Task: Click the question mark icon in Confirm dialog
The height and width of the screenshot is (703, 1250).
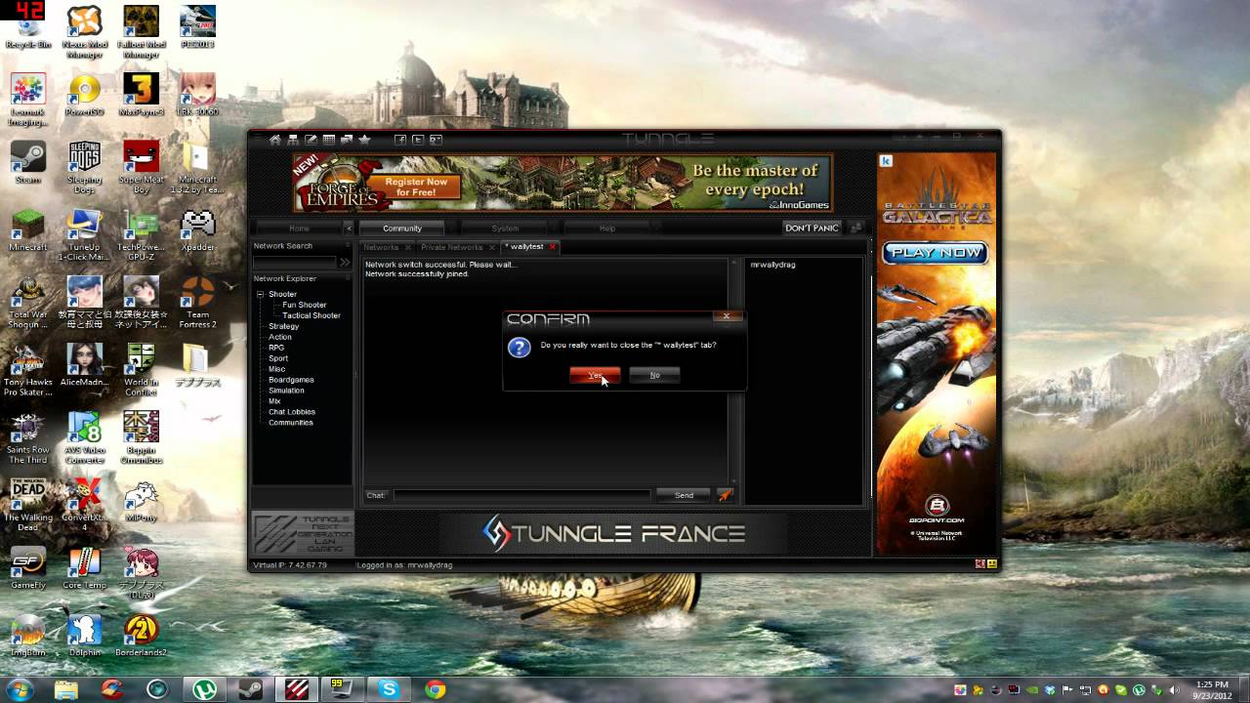Action: (x=520, y=348)
